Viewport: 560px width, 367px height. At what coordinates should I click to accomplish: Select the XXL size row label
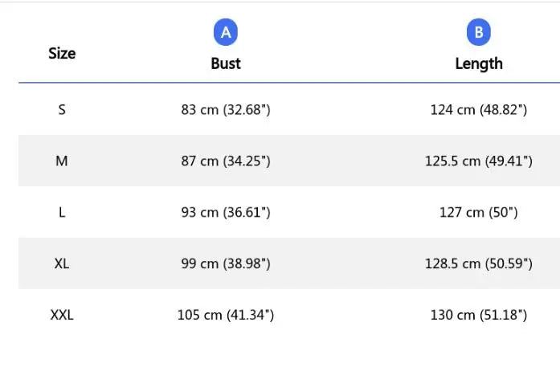point(62,315)
